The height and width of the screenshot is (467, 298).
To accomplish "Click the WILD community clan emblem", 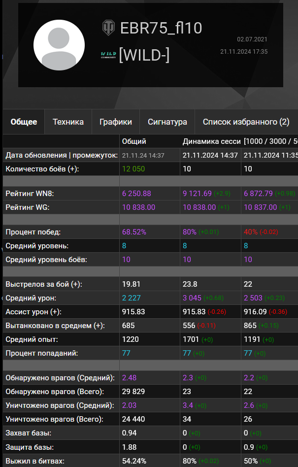I will tap(108, 55).
